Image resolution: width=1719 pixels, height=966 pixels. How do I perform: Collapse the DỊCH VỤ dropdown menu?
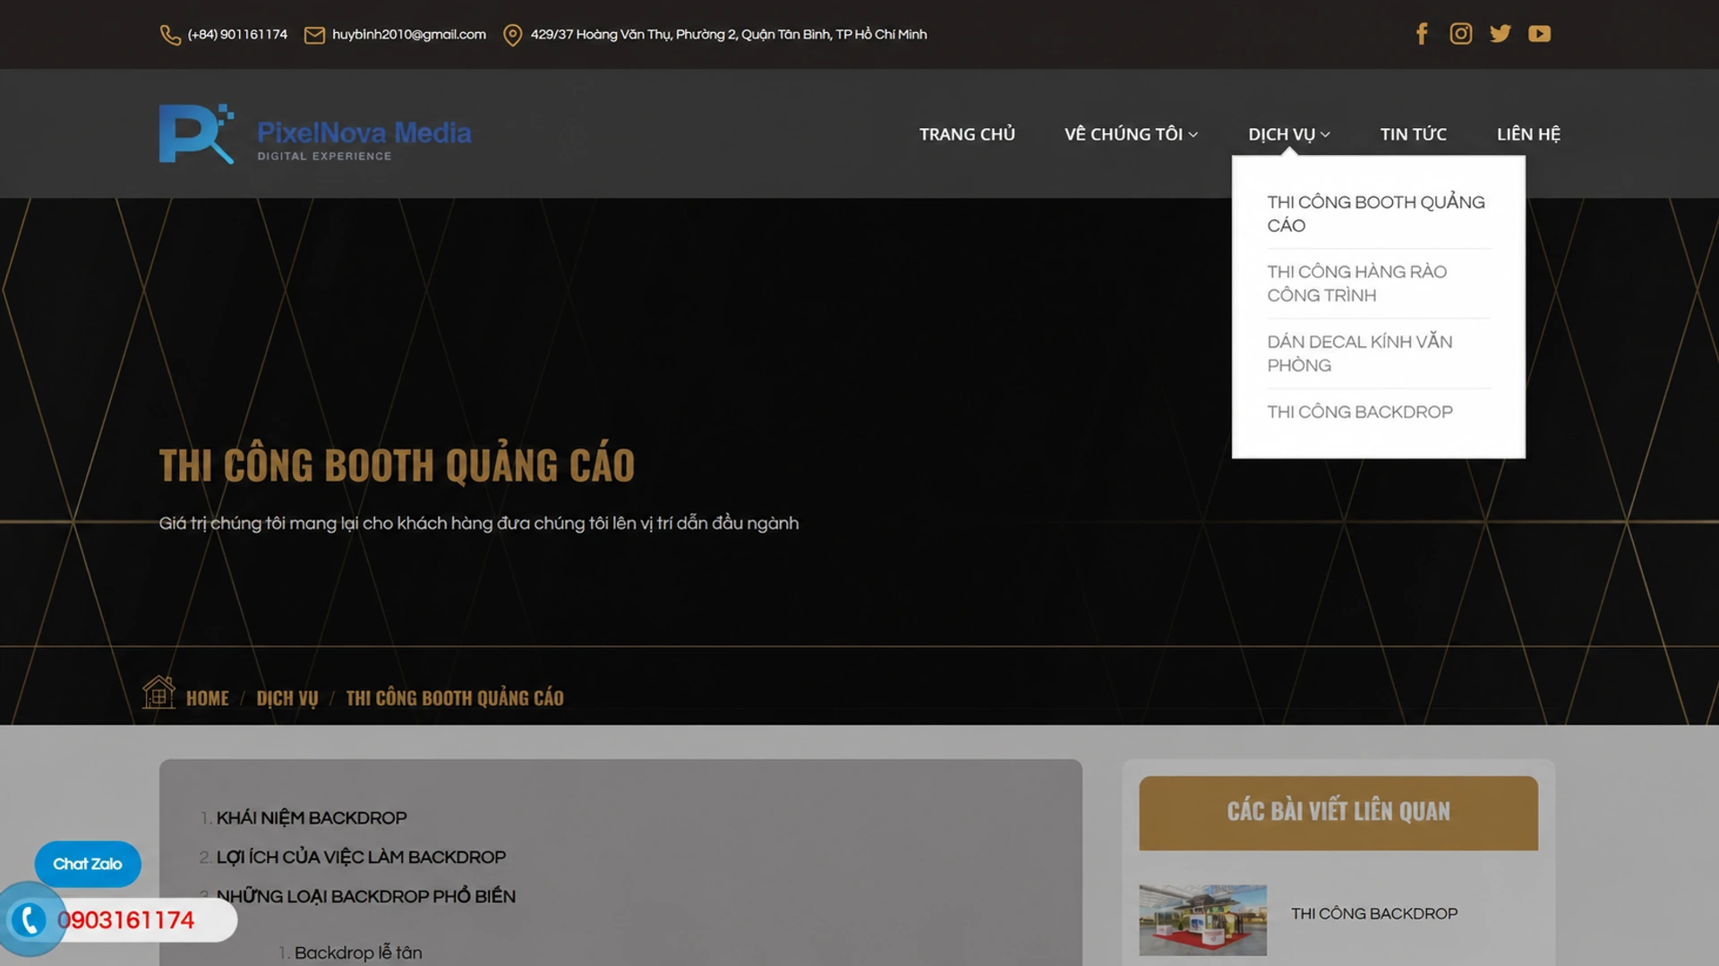pos(1289,134)
